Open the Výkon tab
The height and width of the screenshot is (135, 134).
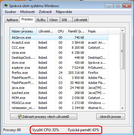[53, 20]
